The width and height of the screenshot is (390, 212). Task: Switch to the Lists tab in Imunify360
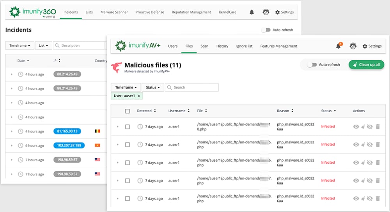click(x=89, y=12)
